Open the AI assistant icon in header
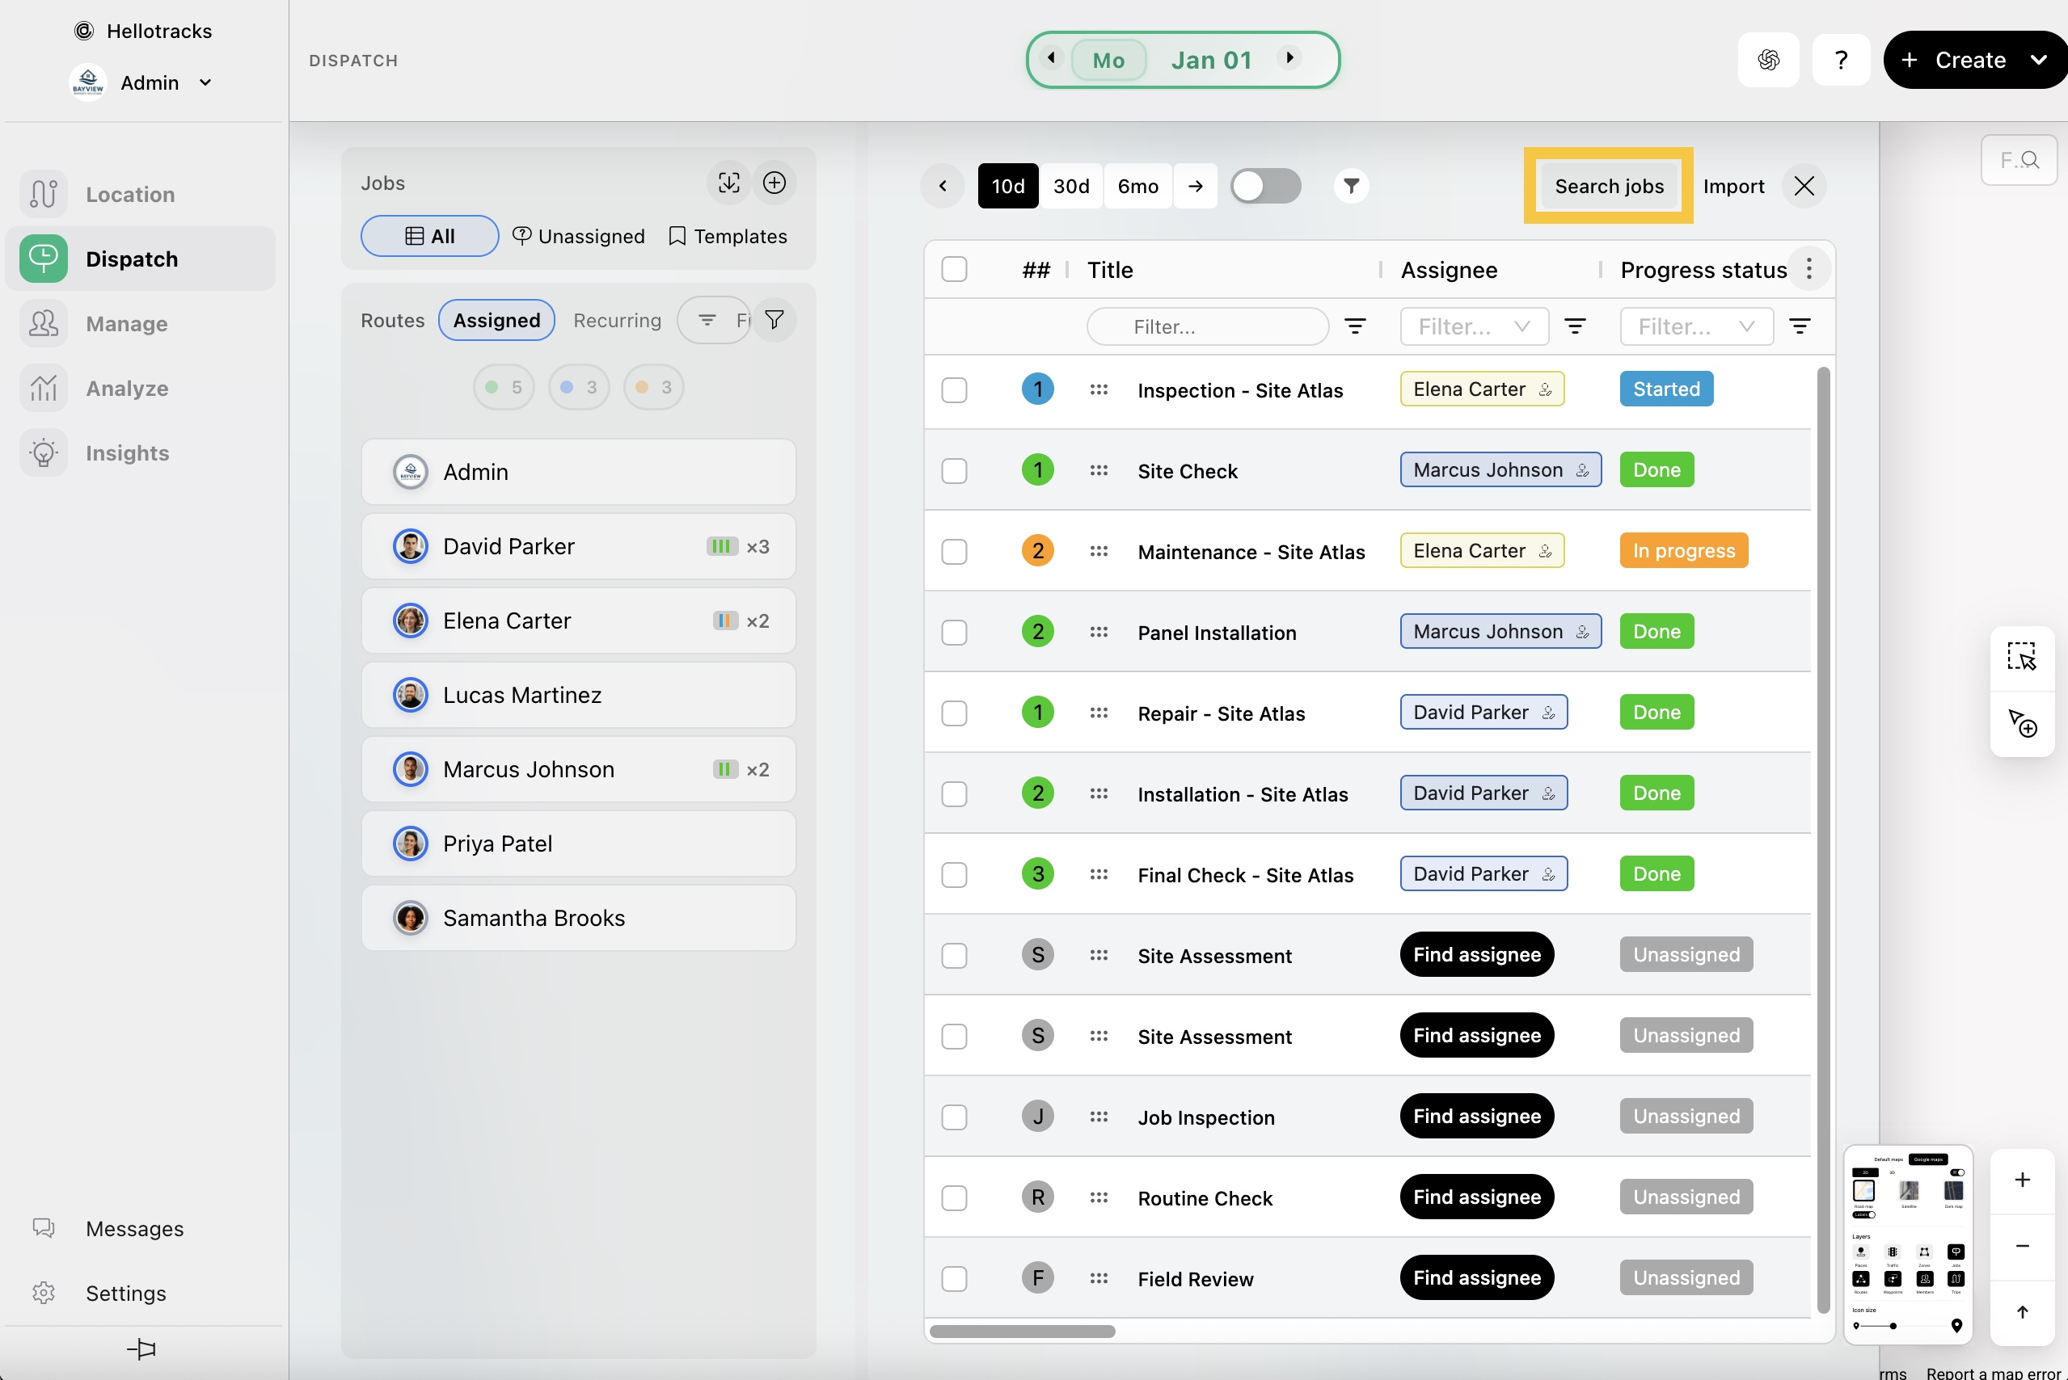Screen dimensions: 2068x1380 (1768, 60)
